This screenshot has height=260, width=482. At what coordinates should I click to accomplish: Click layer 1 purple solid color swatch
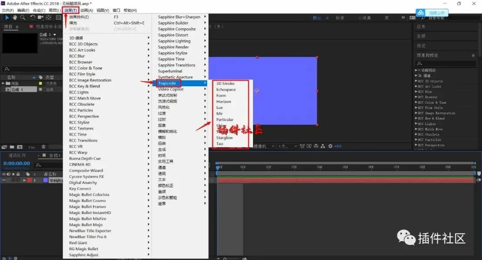pyautogui.click(x=46, y=180)
